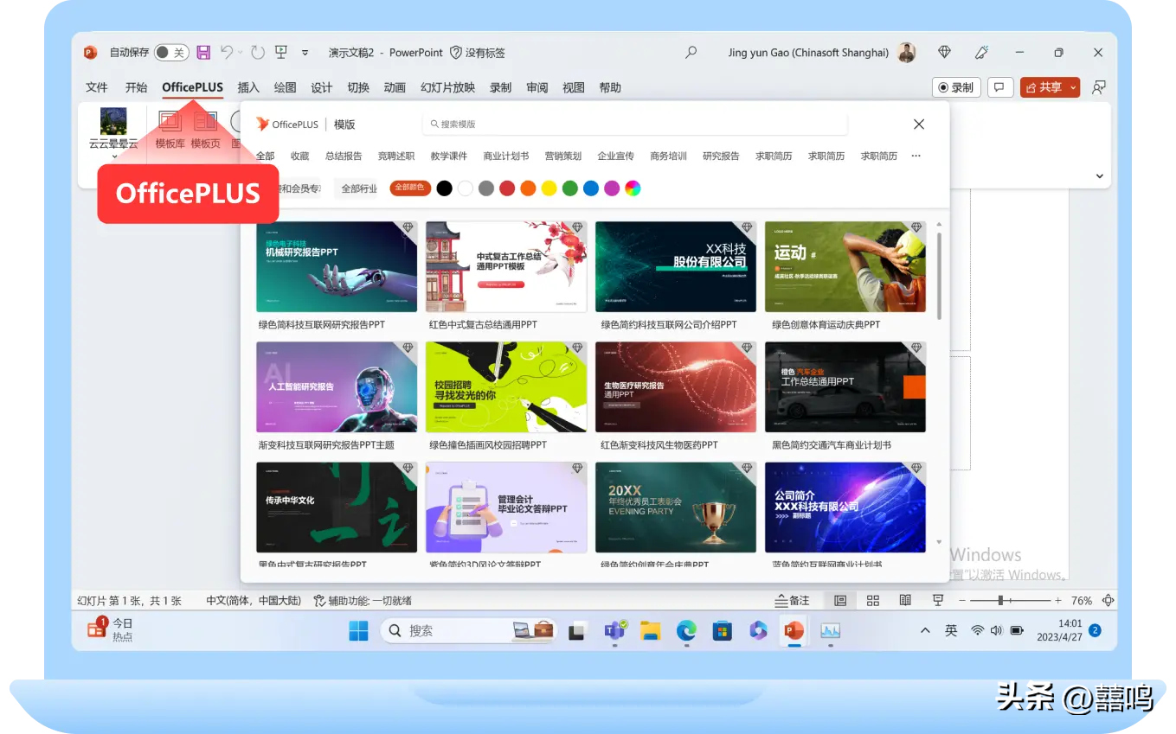The width and height of the screenshot is (1176, 734).
Task: Open the 全部行业 industry filter dropdown
Action: click(x=359, y=188)
